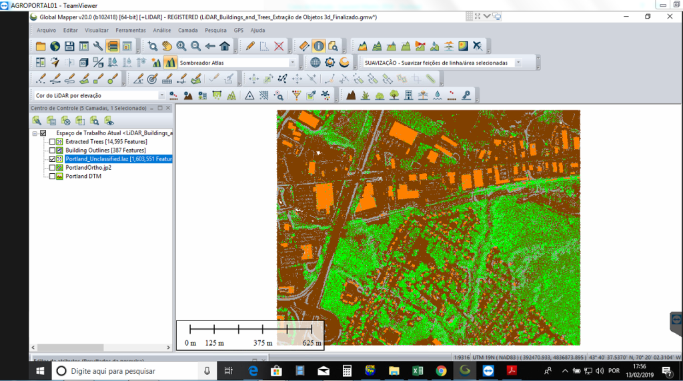Select the Digitizer pencil tool
Screen dimensions: 683x381
tap(250, 46)
